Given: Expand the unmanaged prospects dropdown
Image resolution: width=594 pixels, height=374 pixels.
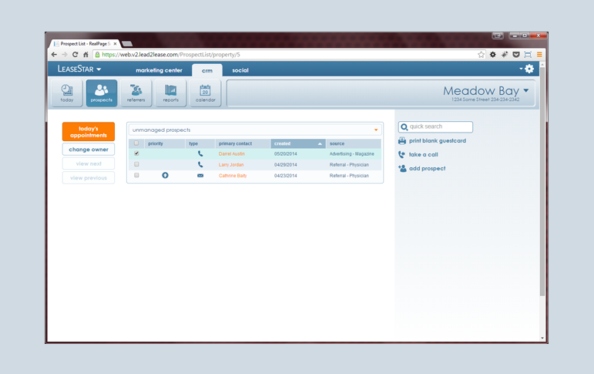Looking at the screenshot, I should pos(376,130).
